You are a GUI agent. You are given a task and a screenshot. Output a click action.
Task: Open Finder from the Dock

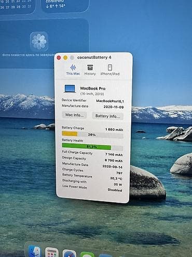pyautogui.click(x=35, y=251)
